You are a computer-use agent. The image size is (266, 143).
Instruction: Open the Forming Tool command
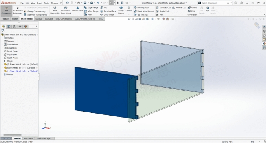point(141,7)
